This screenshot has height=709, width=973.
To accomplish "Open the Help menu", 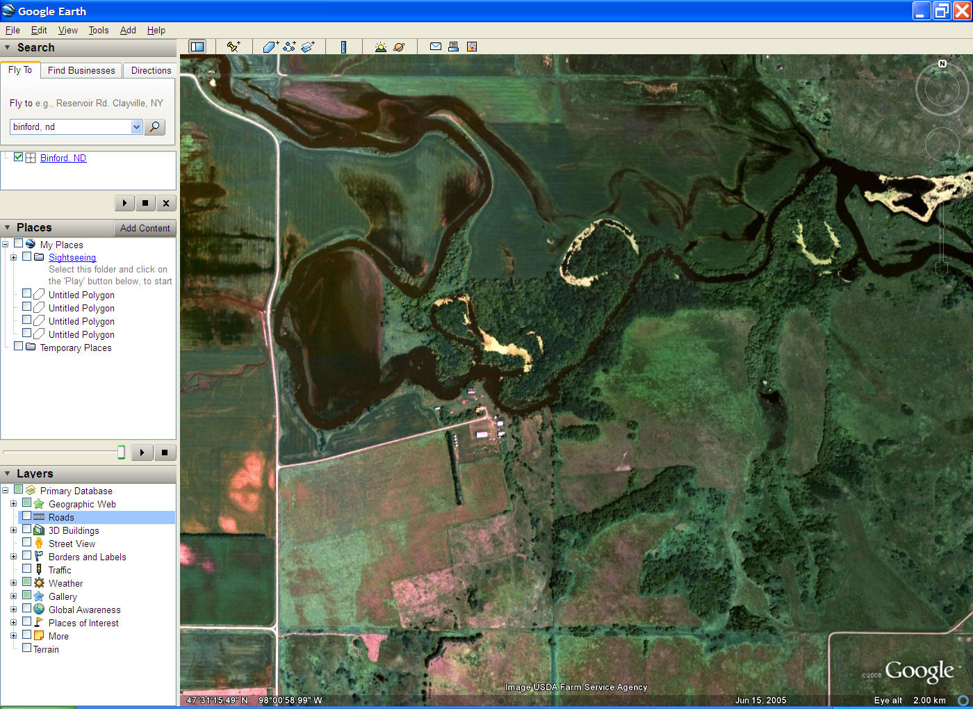I will click(156, 30).
